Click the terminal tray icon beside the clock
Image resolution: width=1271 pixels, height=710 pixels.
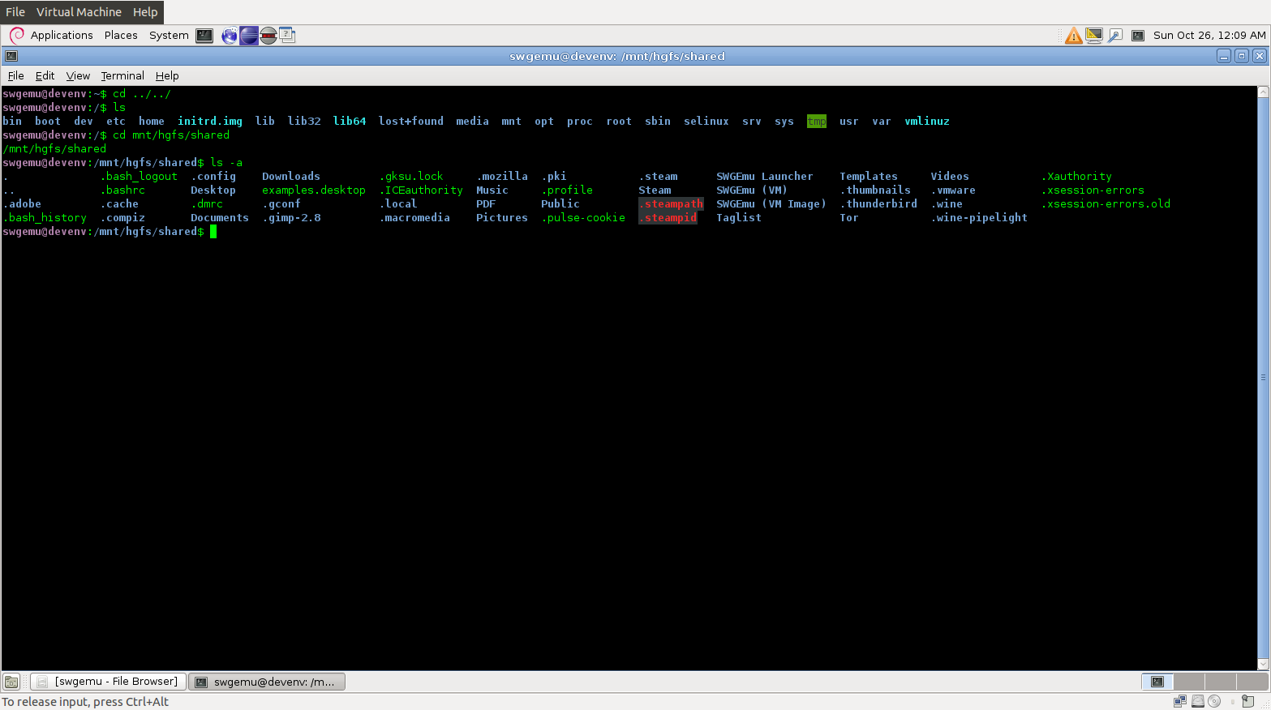click(x=1138, y=36)
